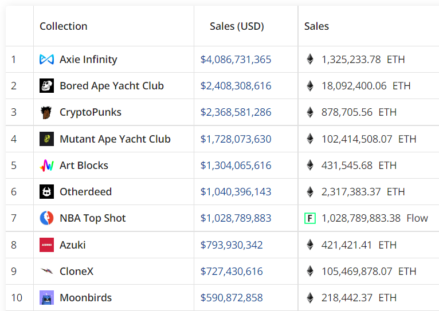This screenshot has width=439, height=311.
Task: Open CryptoPunks $2,368,581,286 sales figure
Action: (236, 112)
